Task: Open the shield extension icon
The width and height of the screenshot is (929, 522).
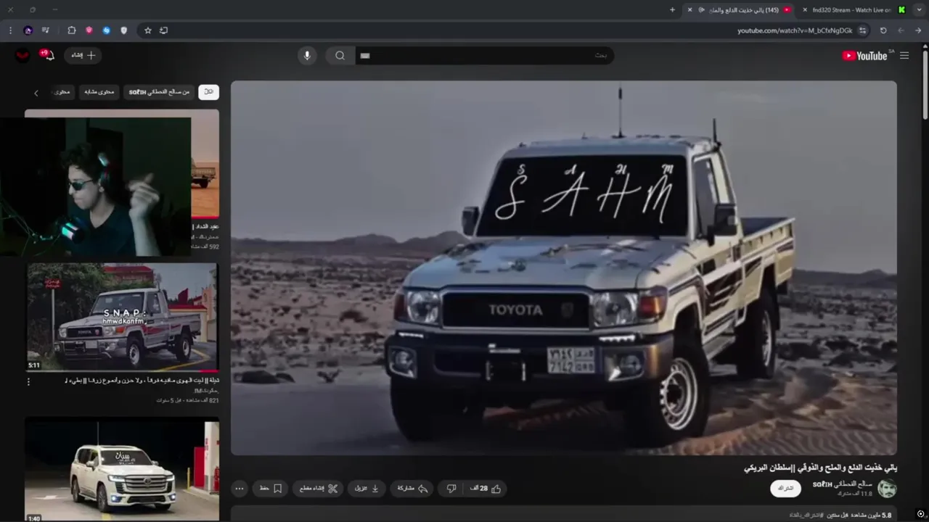Action: point(124,30)
